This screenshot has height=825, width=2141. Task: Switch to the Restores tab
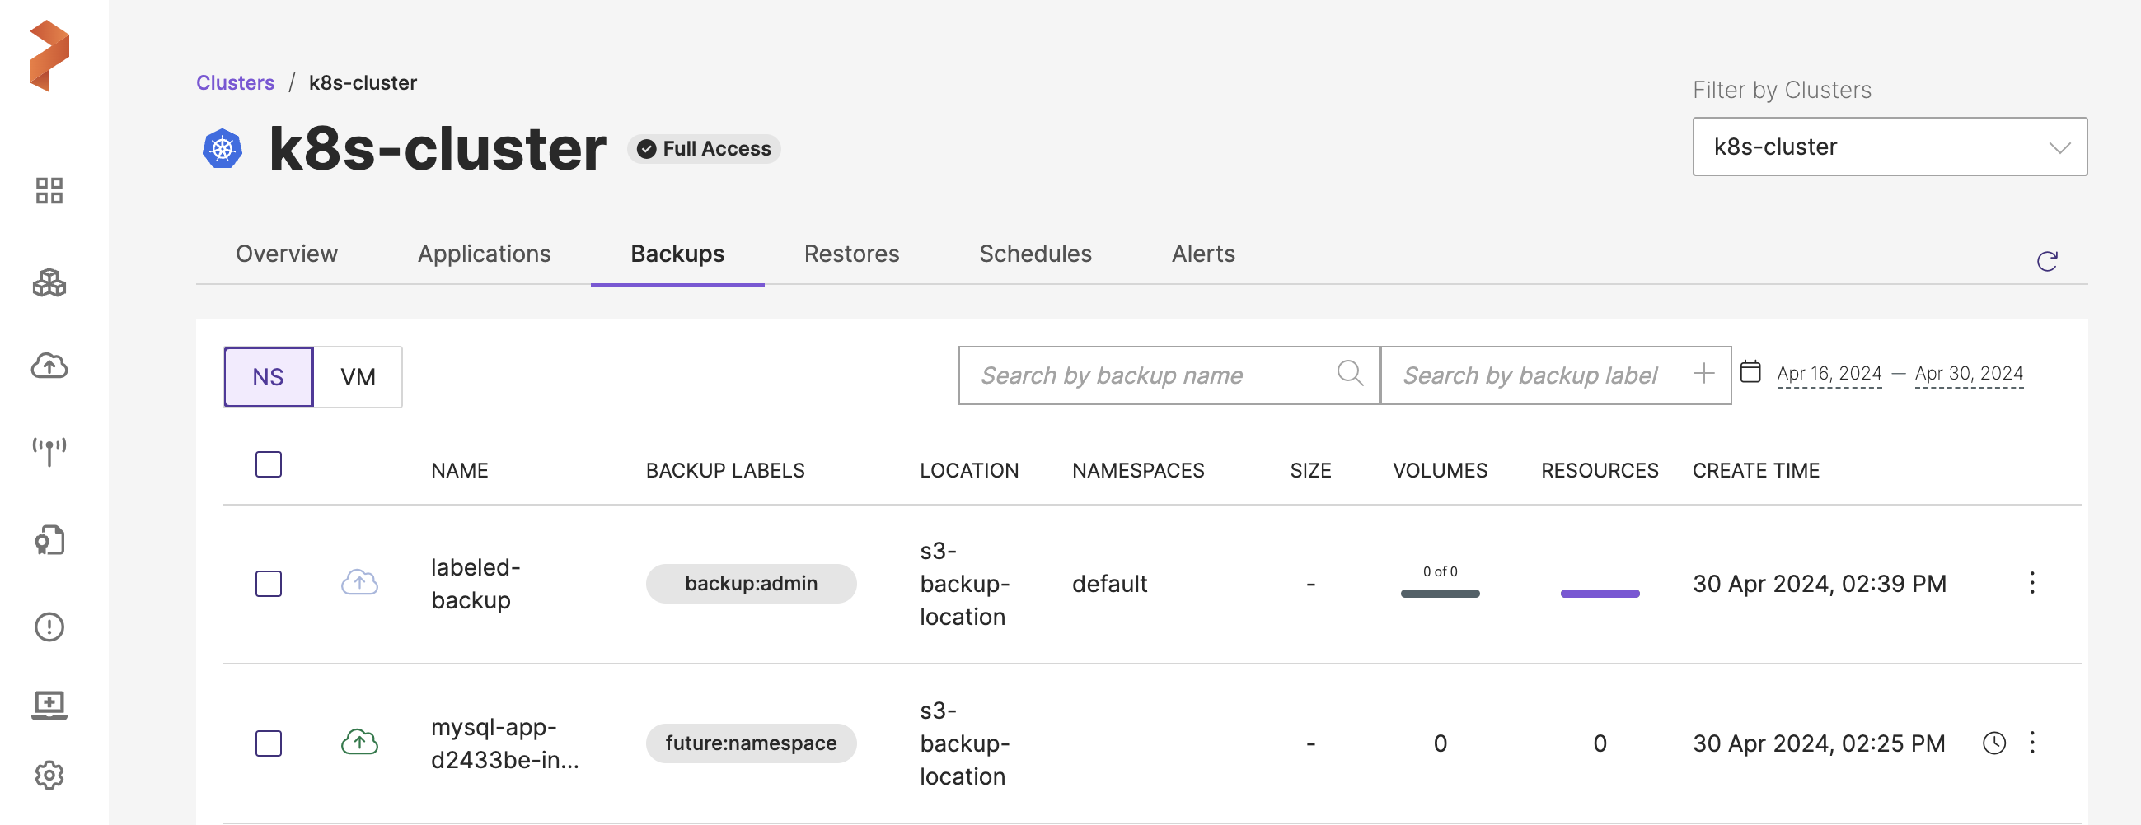pyautogui.click(x=851, y=254)
